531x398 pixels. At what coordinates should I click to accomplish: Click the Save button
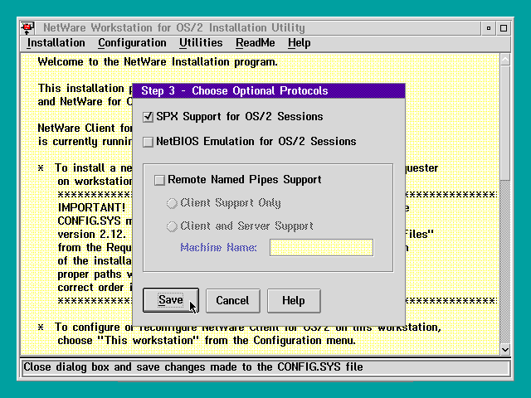pyautogui.click(x=171, y=300)
